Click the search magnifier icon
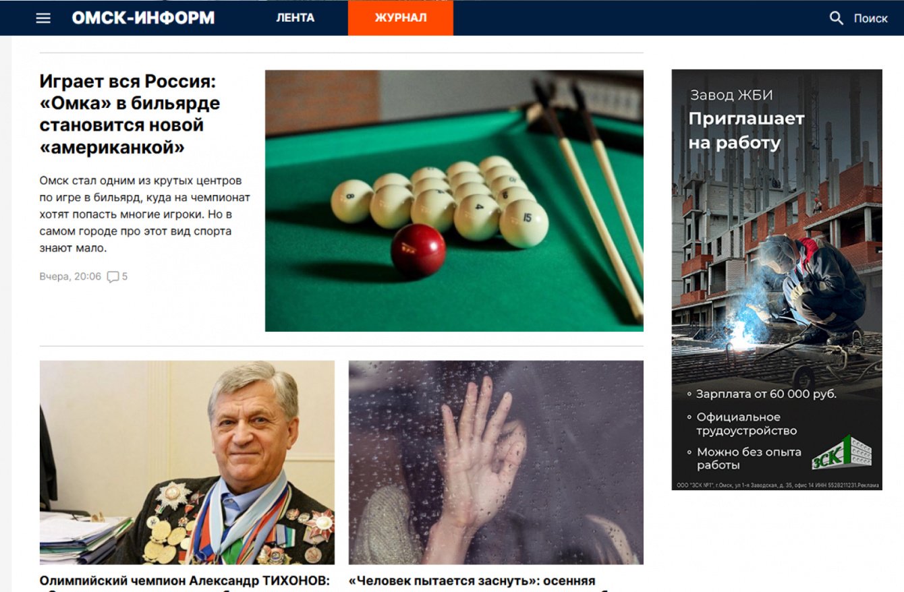Image resolution: width=904 pixels, height=592 pixels. tap(837, 18)
